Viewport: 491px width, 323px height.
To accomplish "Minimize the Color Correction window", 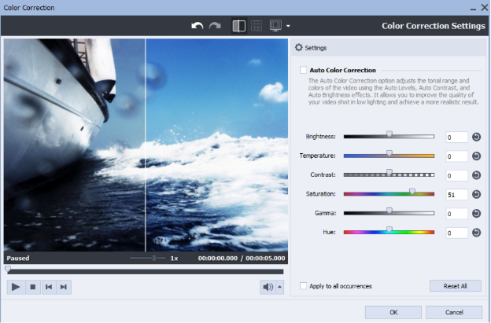I will click(473, 9).
